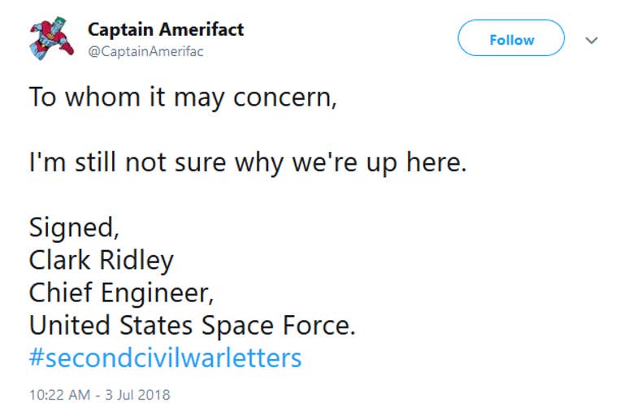Visit the @CaptainAmerifac handle

point(145,51)
